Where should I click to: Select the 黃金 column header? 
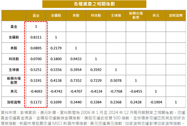tap(36, 15)
